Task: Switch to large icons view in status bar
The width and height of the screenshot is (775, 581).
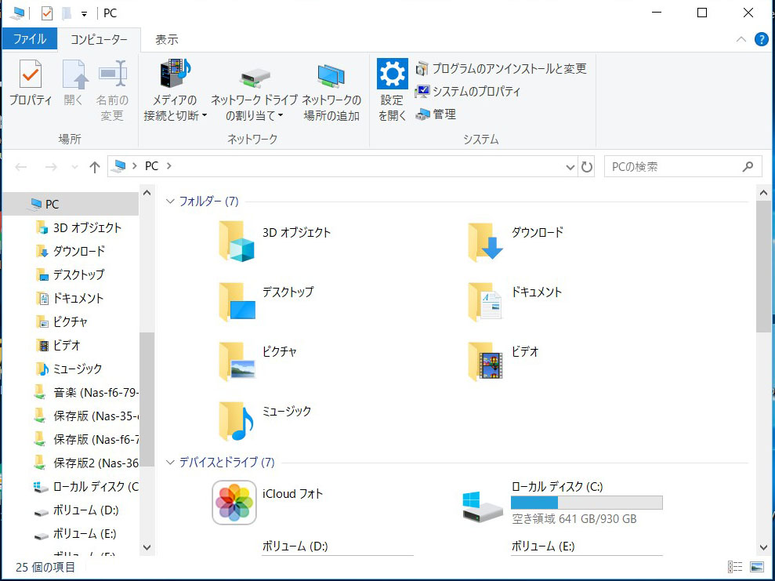Action: point(757,567)
